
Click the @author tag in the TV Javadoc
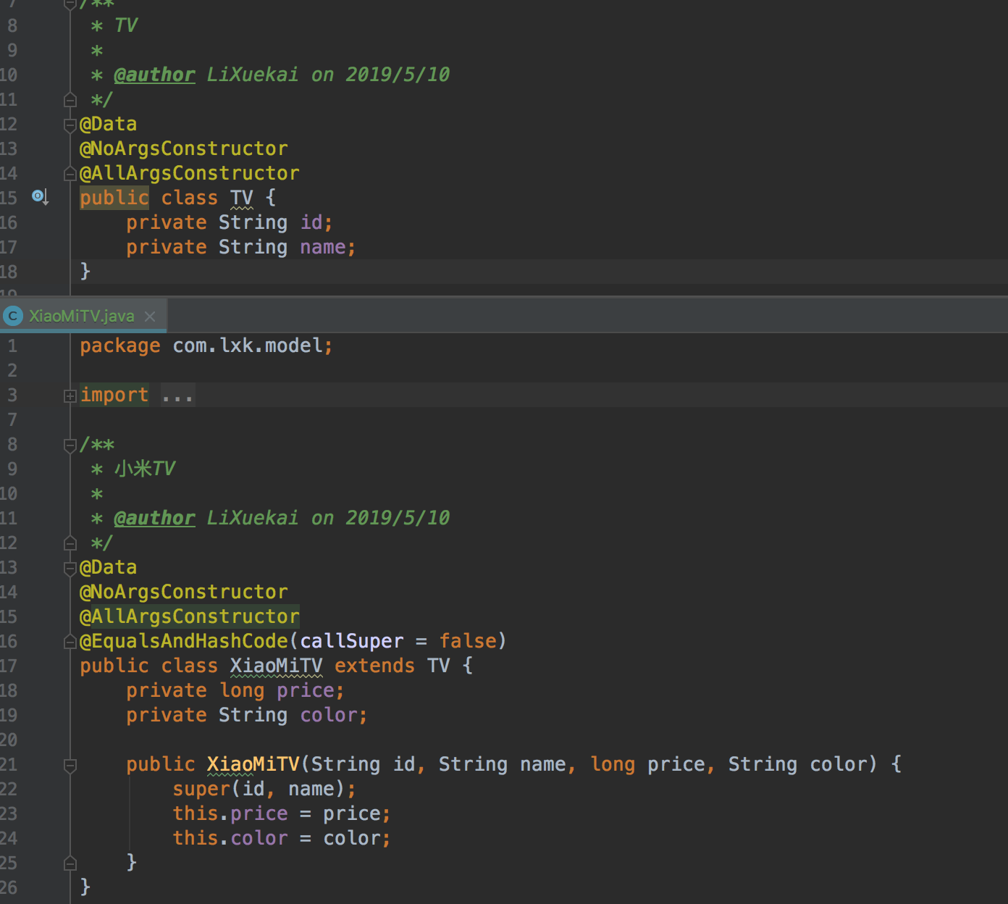click(154, 75)
